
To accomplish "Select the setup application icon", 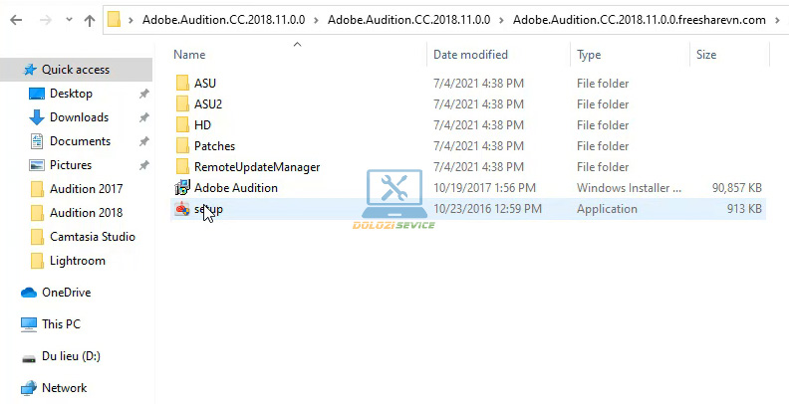I will coord(182,209).
